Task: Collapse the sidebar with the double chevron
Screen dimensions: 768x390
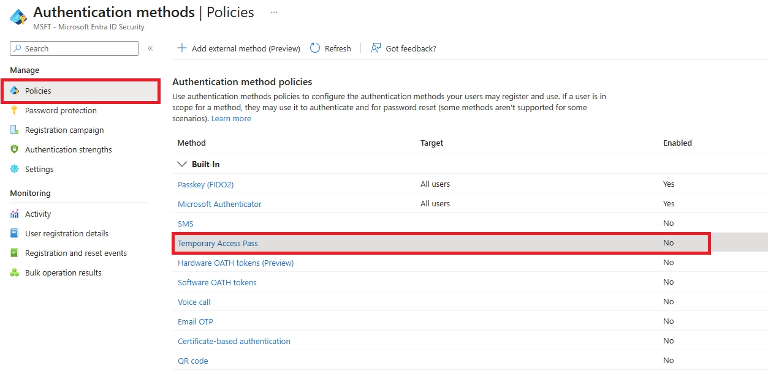Action: click(x=150, y=48)
